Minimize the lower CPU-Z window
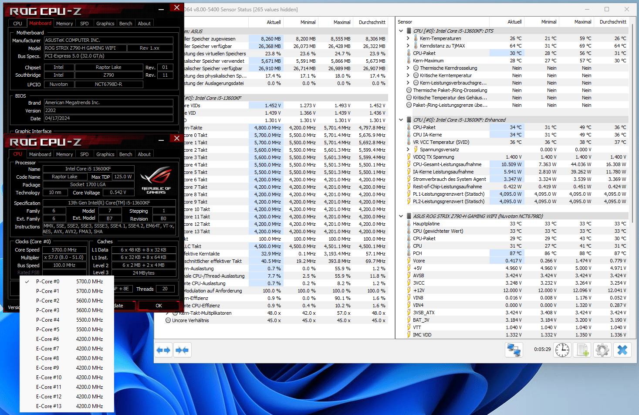This screenshot has height=415, width=639. point(161,140)
